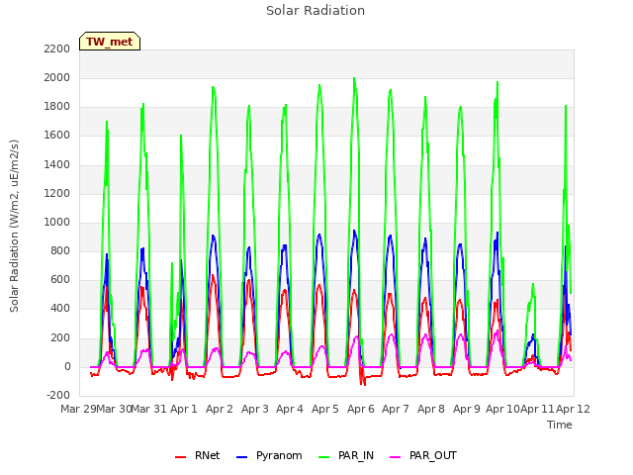Click the 1600 y-axis tick label
Screen dimensions: 633x475
(57, 136)
